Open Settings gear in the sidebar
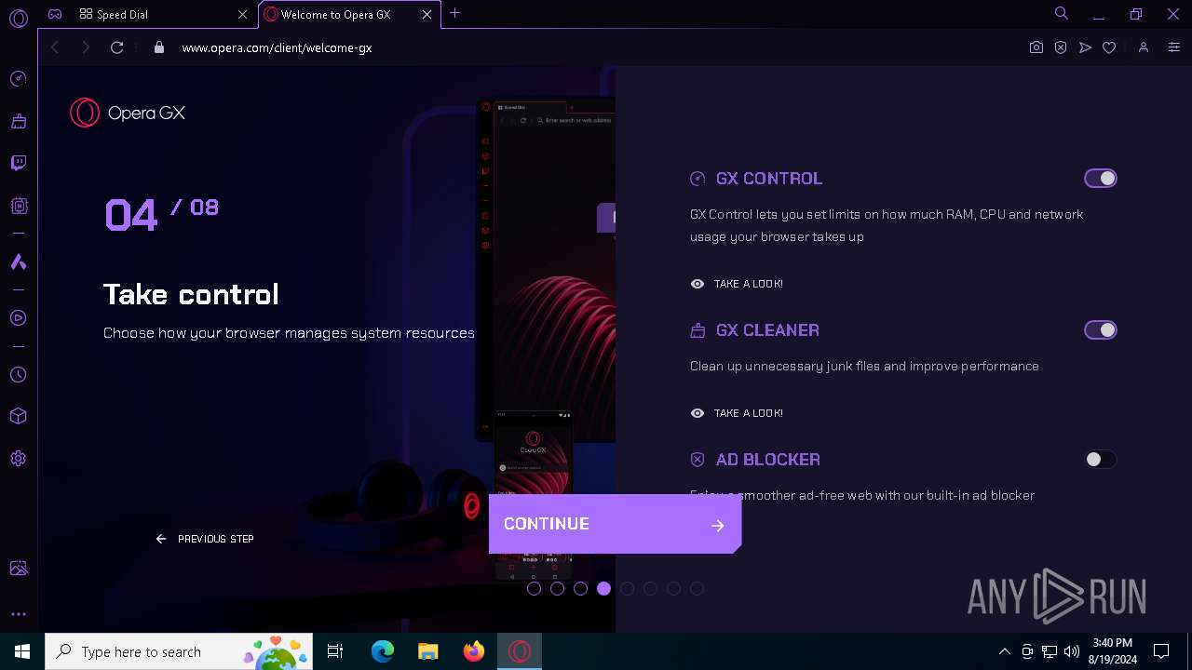The image size is (1192, 670). coord(18,459)
